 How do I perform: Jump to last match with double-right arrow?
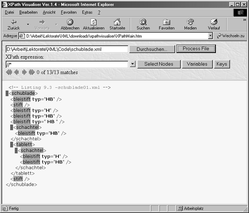[32, 72]
